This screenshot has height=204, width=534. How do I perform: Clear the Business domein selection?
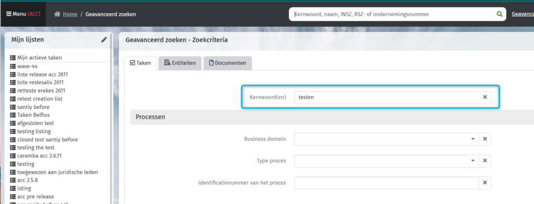click(x=485, y=139)
